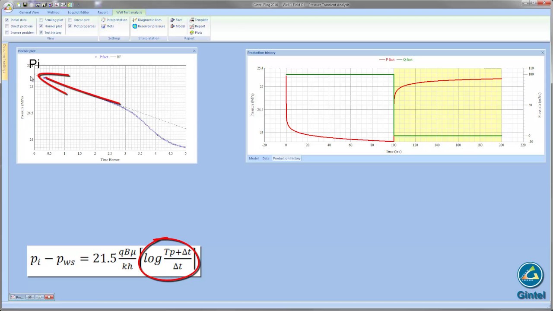Image resolution: width=553 pixels, height=311 pixels.
Task: Enable the Direct problem checkbox
Action: [x=7, y=26]
